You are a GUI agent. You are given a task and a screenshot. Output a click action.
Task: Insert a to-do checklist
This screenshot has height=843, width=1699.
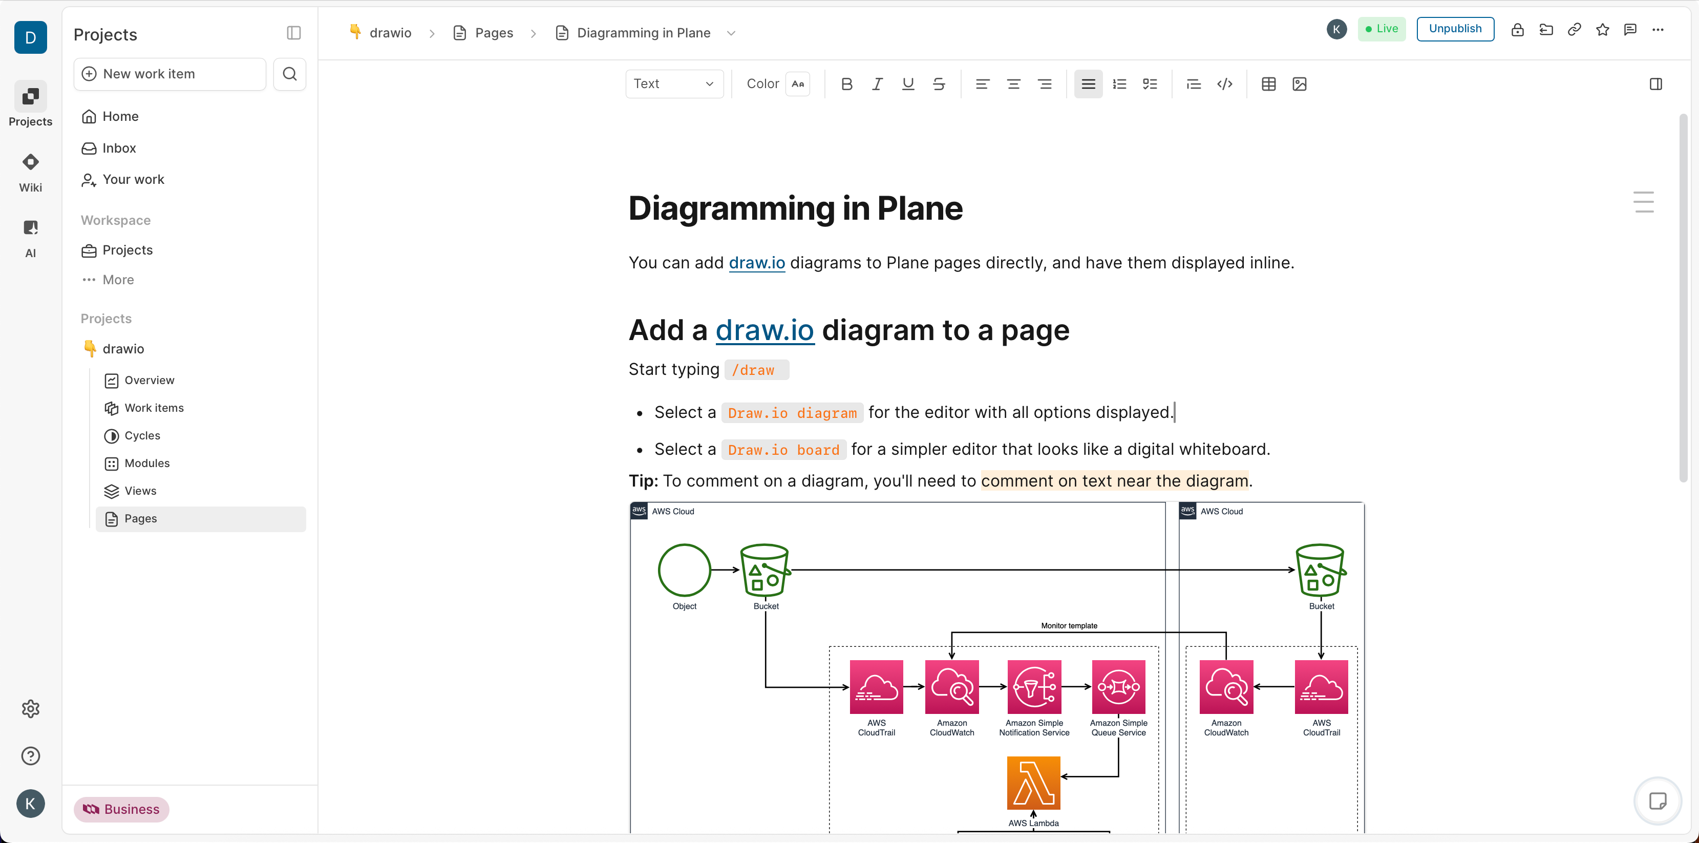(1150, 84)
